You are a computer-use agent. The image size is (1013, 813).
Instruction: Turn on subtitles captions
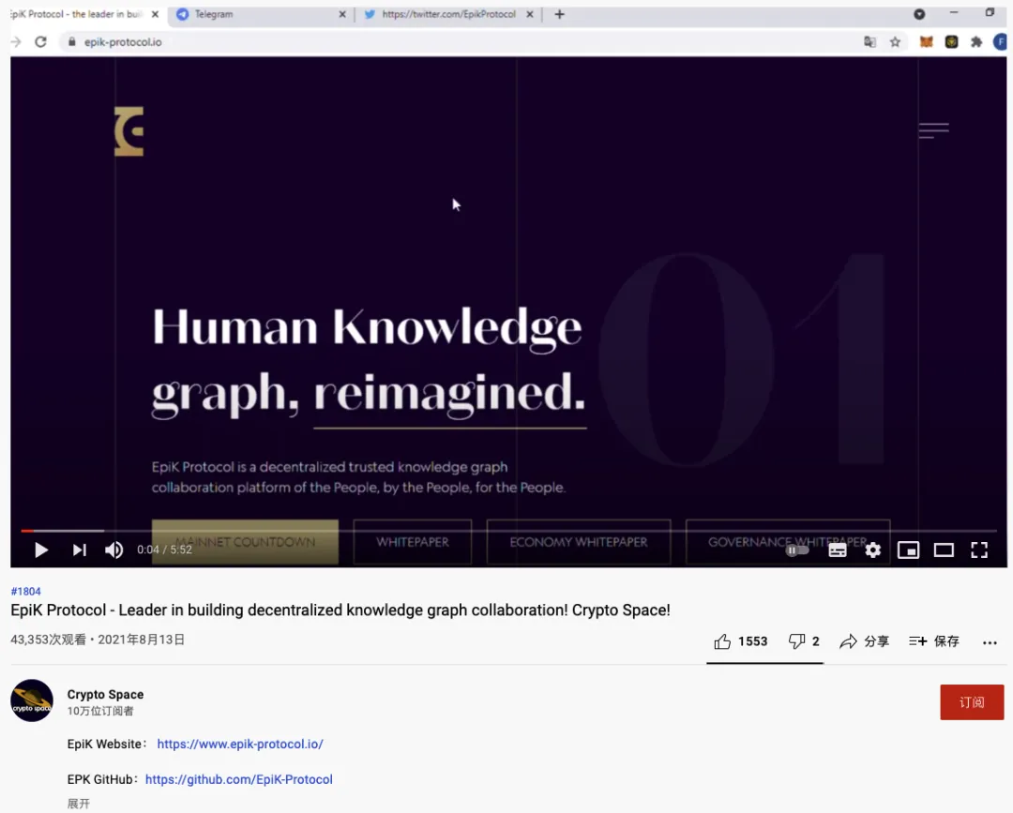(838, 550)
